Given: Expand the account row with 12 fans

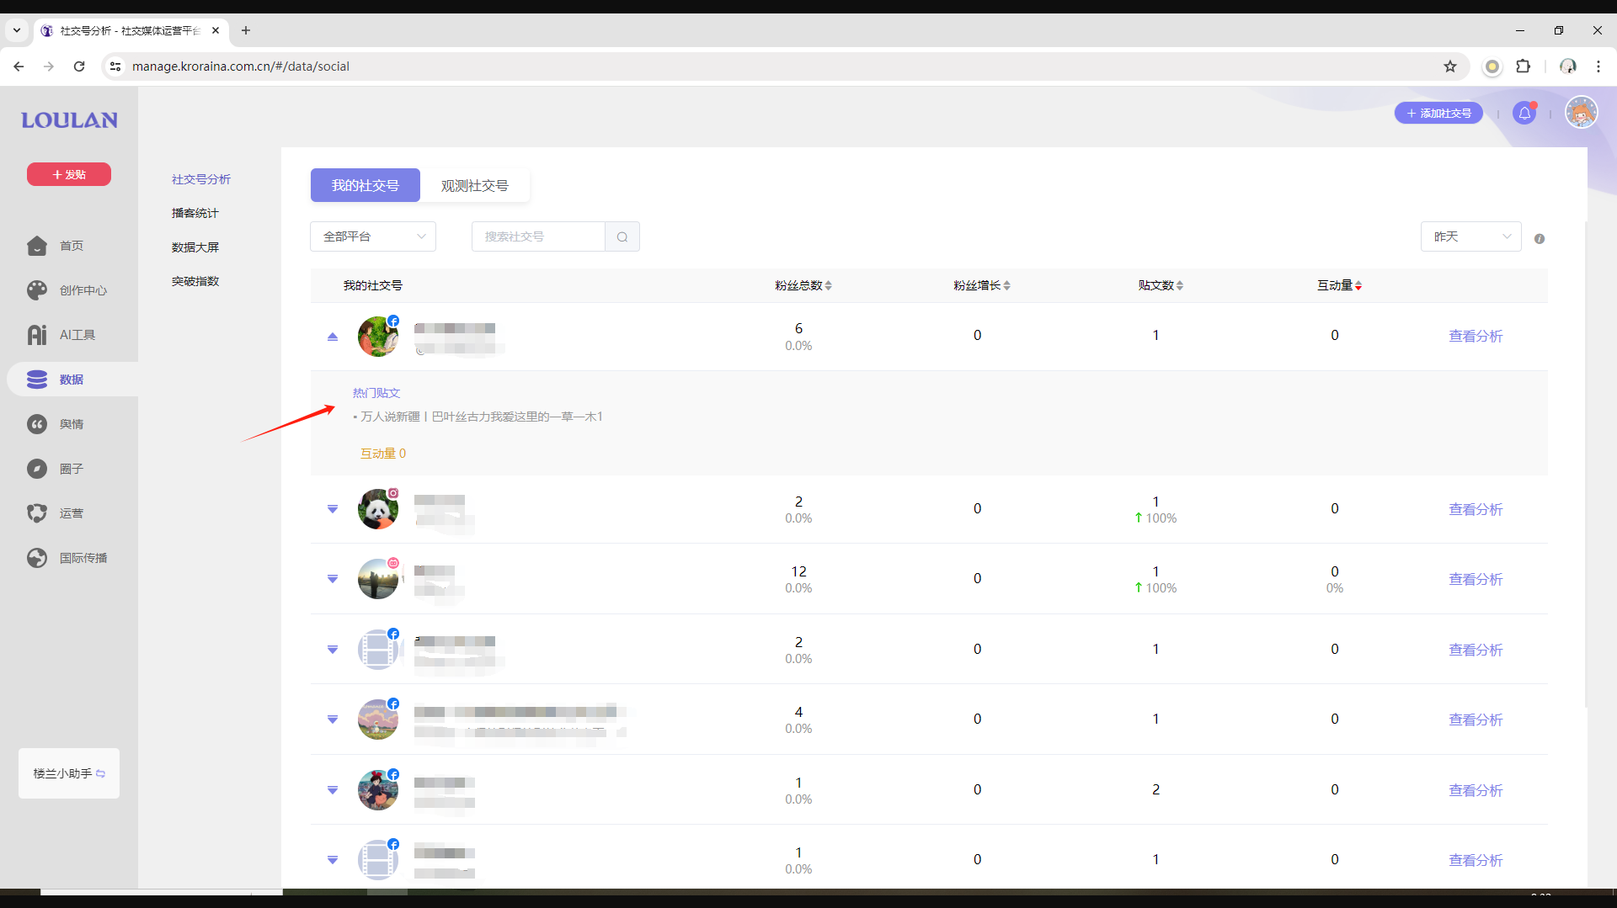Looking at the screenshot, I should click(x=333, y=579).
